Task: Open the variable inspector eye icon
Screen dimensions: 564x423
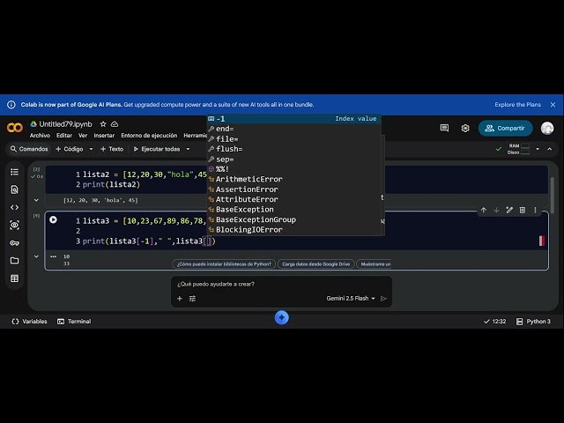Action: tap(14, 226)
